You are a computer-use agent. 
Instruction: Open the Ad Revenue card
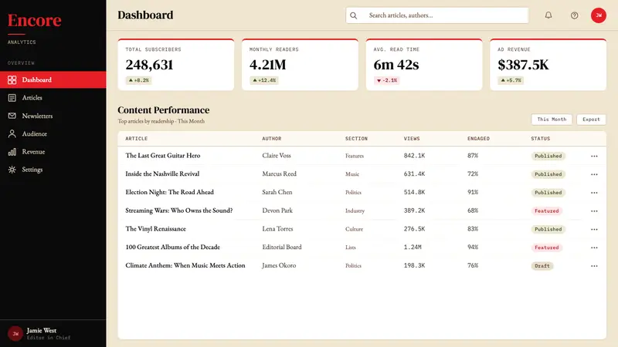[x=548, y=65]
